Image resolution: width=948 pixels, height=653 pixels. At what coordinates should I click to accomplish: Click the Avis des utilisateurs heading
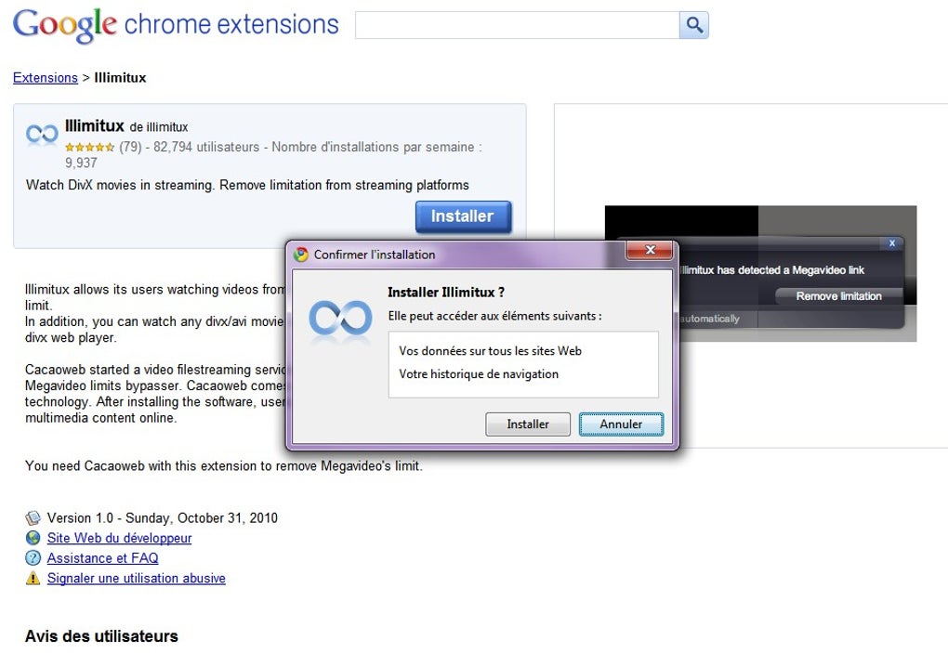(x=101, y=636)
